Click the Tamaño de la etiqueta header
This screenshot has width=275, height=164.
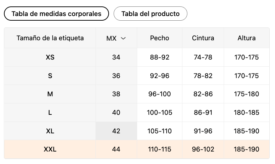[x=50, y=38]
